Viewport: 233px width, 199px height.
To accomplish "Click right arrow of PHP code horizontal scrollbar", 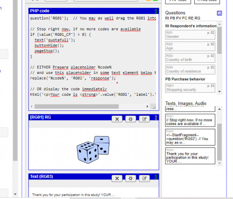I will pyautogui.click(x=147, y=106).
